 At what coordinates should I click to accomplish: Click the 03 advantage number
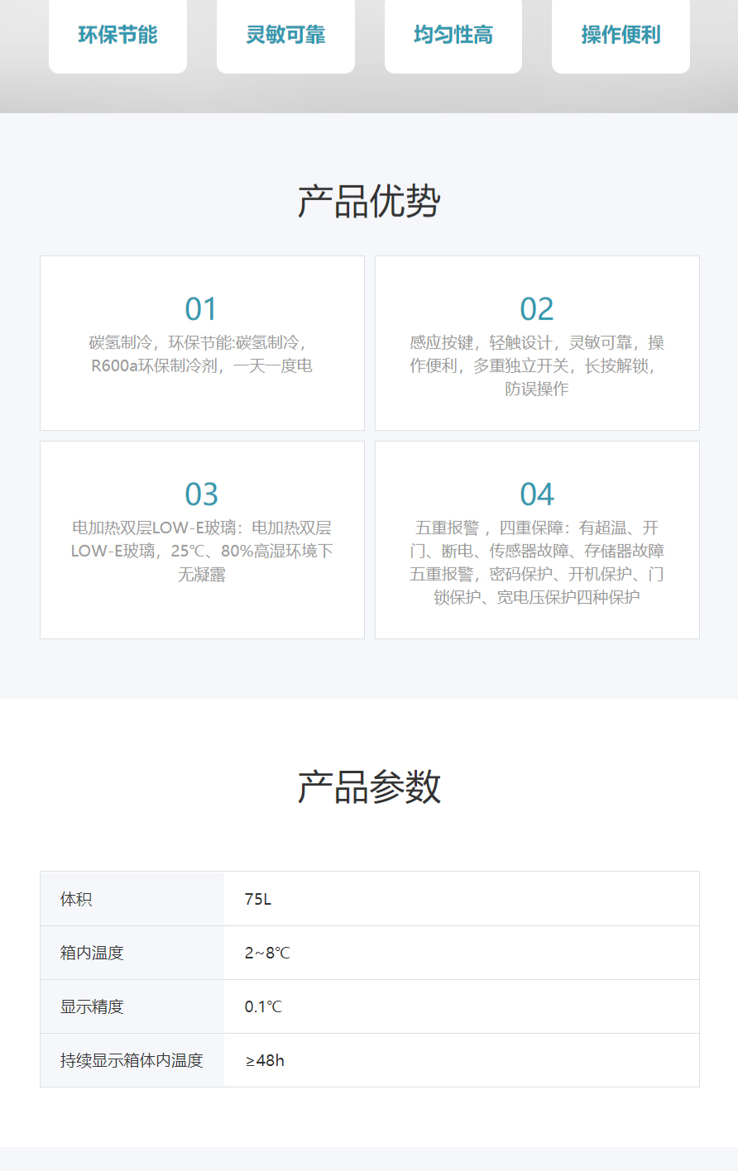click(x=202, y=495)
